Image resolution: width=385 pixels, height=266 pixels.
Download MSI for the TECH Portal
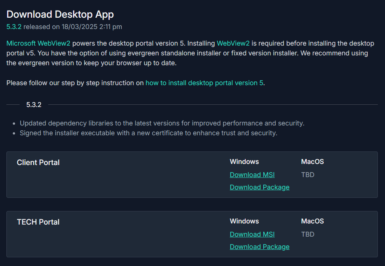(x=252, y=234)
